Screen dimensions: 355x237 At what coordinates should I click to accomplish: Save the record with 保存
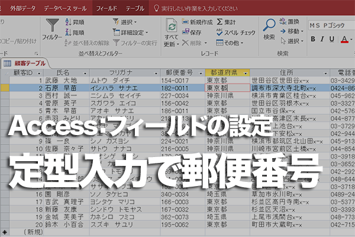coord(192,32)
